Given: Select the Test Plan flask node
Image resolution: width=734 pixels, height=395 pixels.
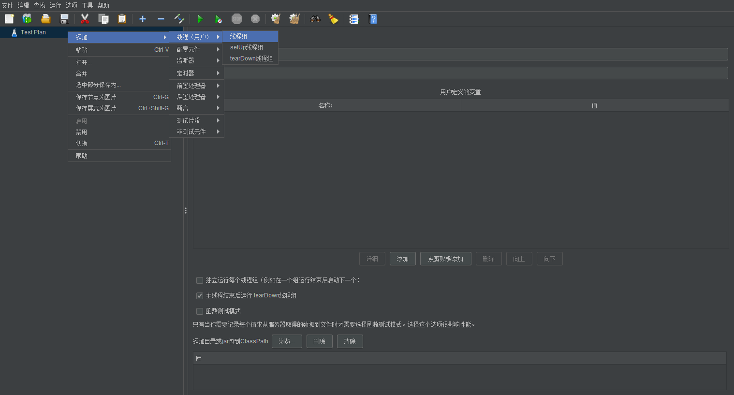Looking at the screenshot, I should 29,32.
